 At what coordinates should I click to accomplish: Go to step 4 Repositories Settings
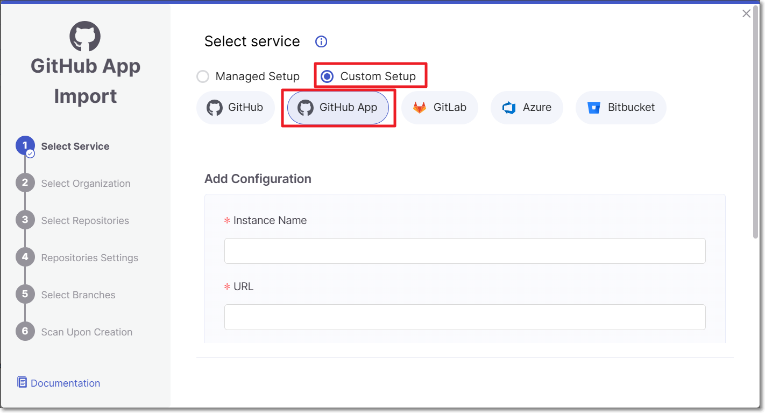(77, 258)
